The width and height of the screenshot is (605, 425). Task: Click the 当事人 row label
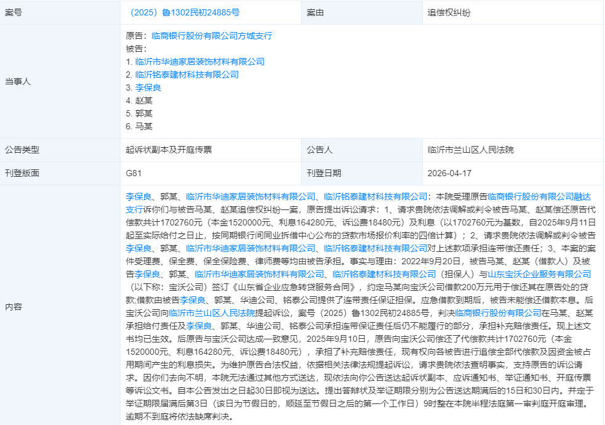18,81
